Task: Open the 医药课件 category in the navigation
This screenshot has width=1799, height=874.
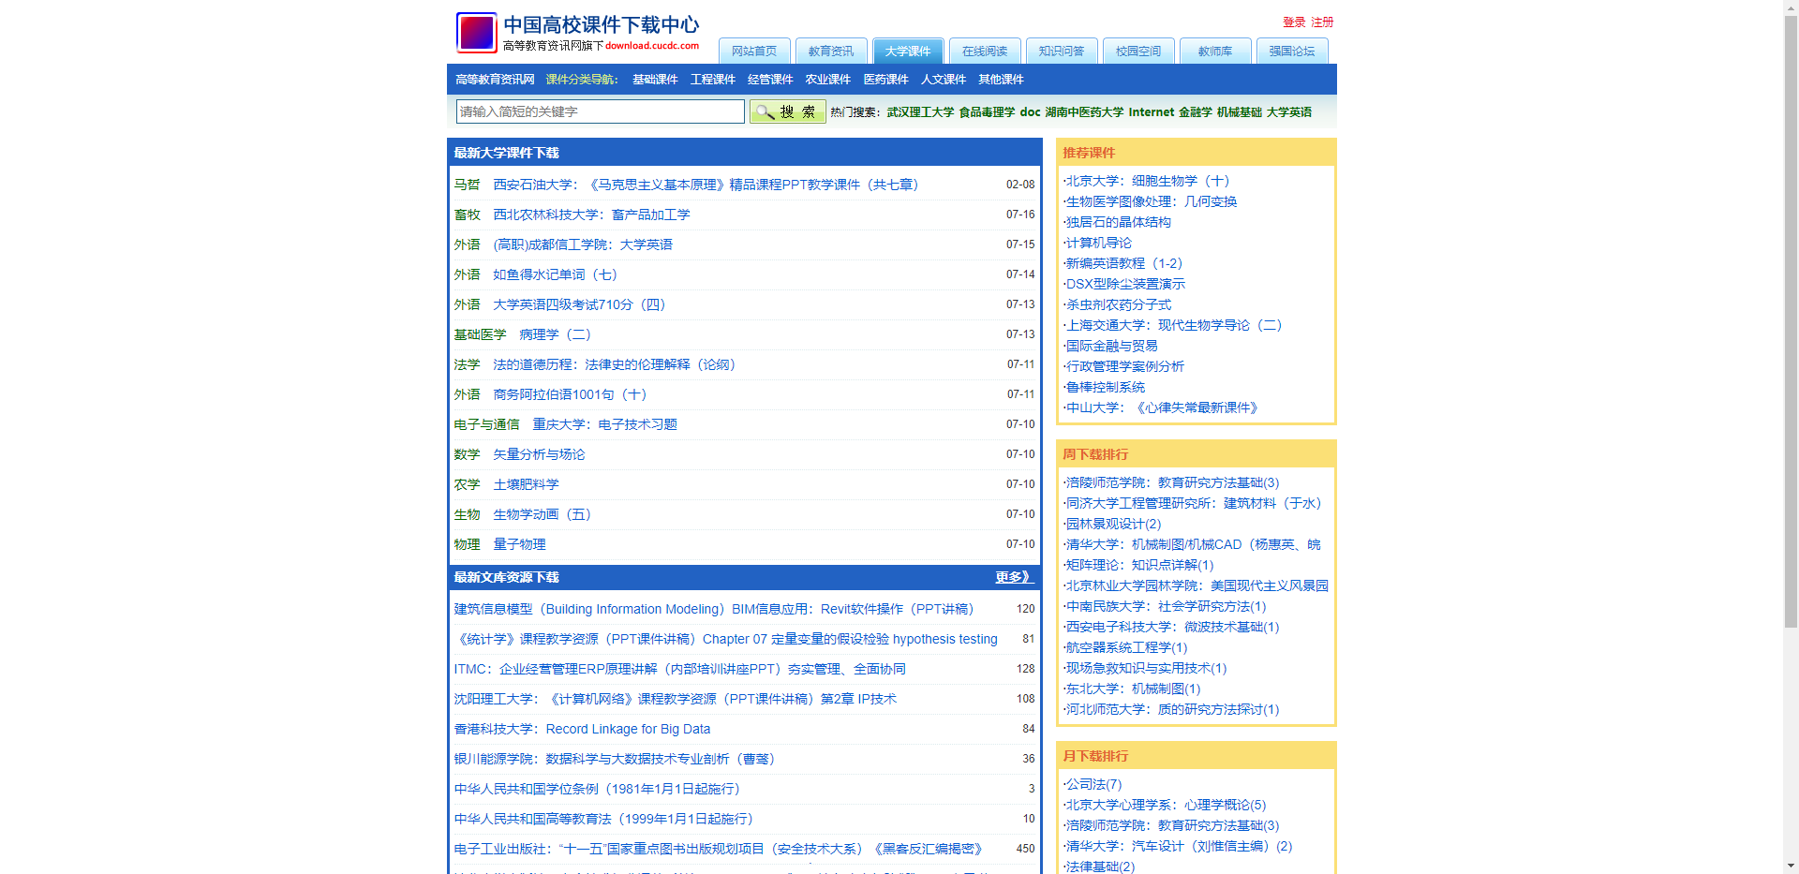Action: pos(885,80)
